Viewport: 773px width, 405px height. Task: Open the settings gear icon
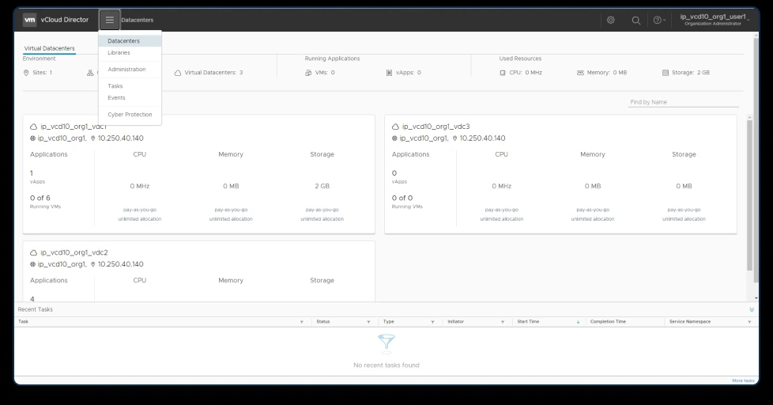[x=611, y=21]
